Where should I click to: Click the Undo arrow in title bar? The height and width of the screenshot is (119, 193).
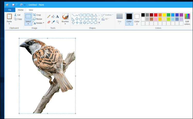(x=17, y=5)
